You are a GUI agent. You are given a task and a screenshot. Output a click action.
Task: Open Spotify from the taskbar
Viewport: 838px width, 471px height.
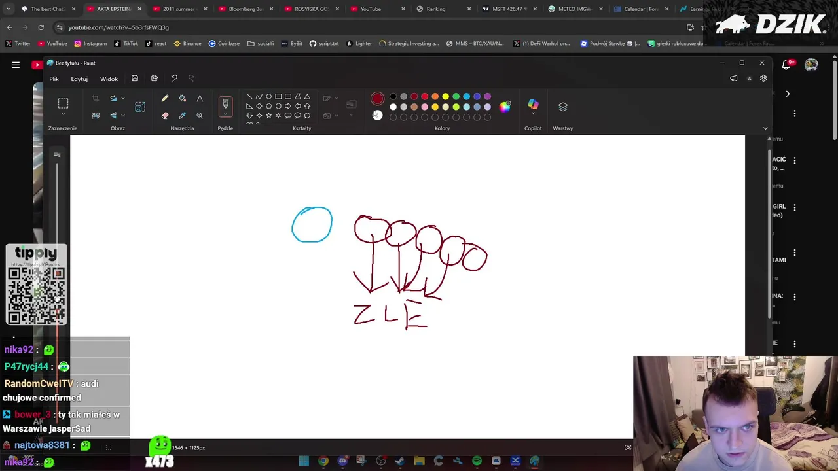coord(477,461)
